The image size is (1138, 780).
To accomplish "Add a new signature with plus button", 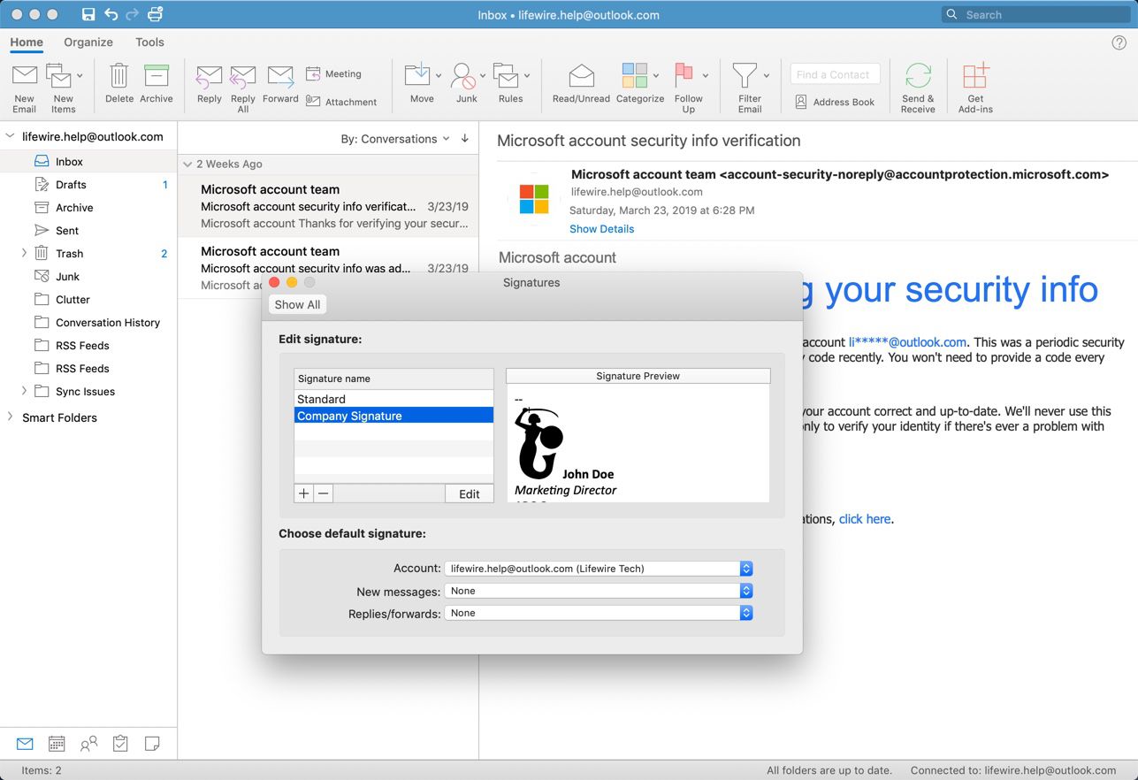I will tap(304, 493).
